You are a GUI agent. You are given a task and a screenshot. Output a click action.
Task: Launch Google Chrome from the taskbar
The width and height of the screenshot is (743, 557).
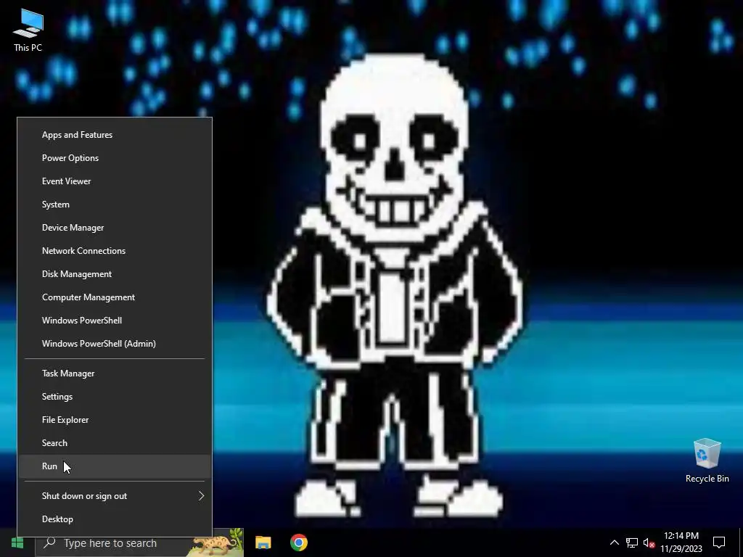298,542
